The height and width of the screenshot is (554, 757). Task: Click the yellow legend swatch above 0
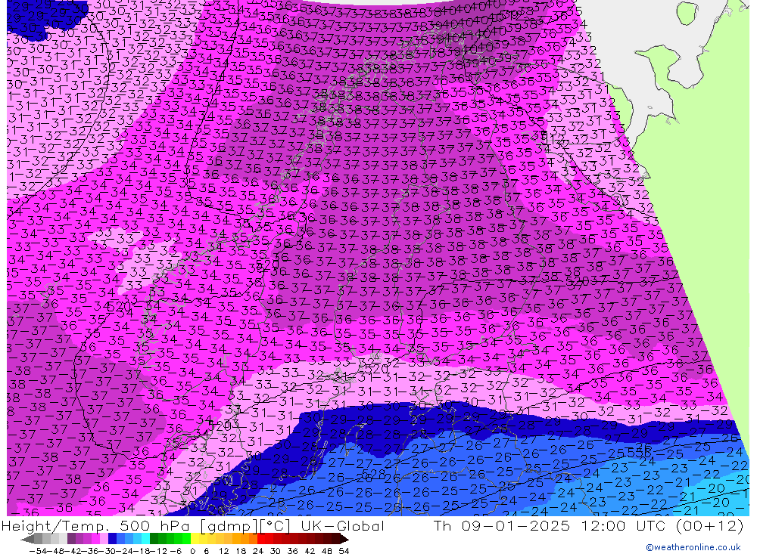195,538
